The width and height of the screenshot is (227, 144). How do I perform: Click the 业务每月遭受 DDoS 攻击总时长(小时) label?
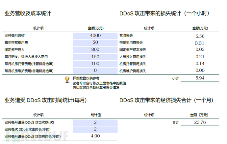pyautogui.click(x=33, y=137)
